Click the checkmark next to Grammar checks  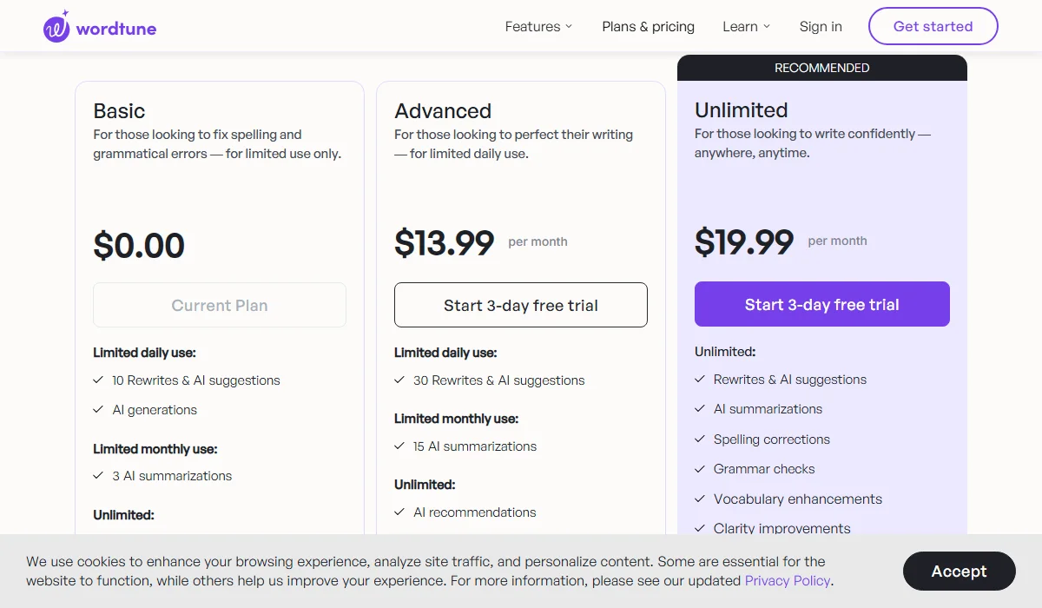699,469
